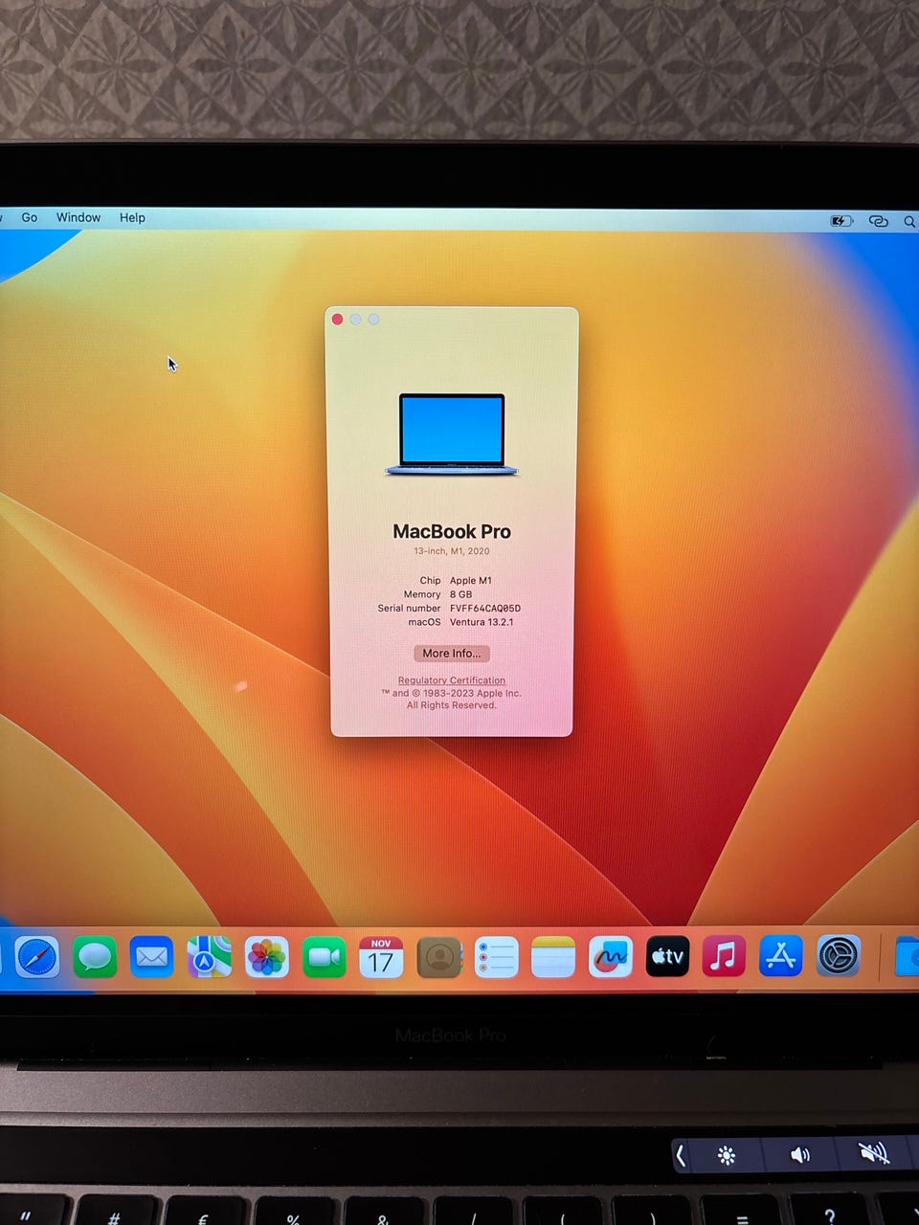Open System Settings from the Dock

839,956
